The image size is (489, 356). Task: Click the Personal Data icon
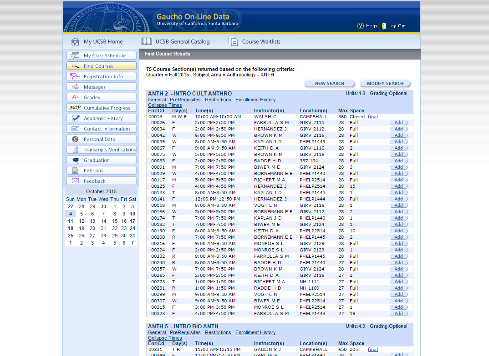coord(75,139)
